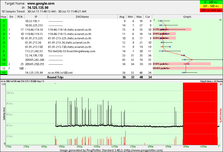Select hop 9 green number cell

coord(4,55)
